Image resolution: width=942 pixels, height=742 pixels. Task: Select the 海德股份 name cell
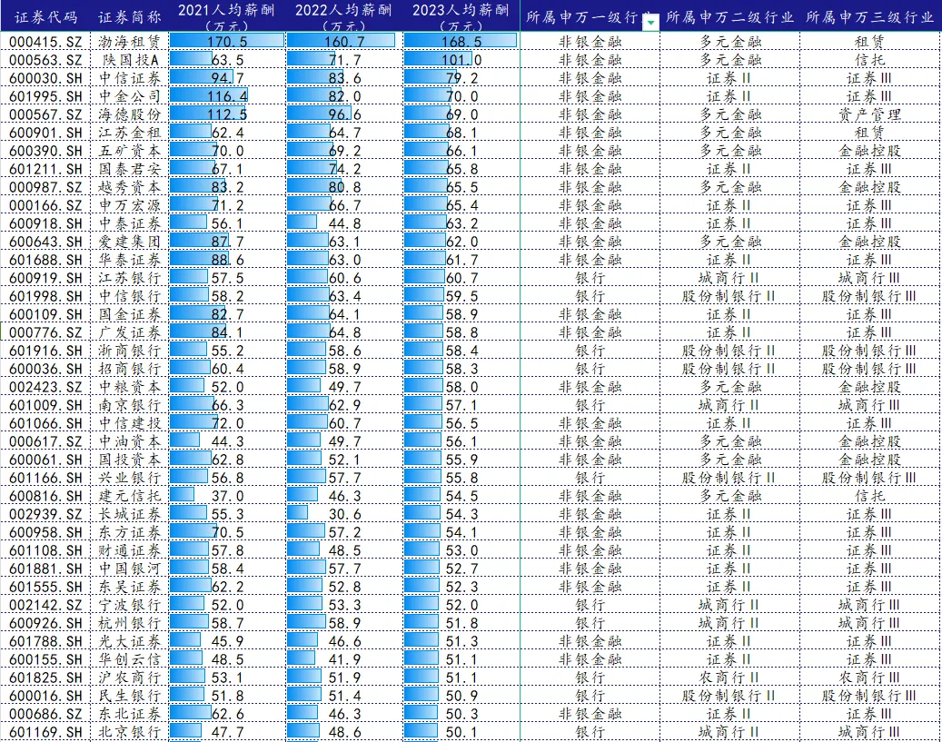click(x=130, y=114)
